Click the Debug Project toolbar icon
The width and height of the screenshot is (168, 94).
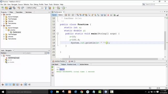(x=59, y=8)
